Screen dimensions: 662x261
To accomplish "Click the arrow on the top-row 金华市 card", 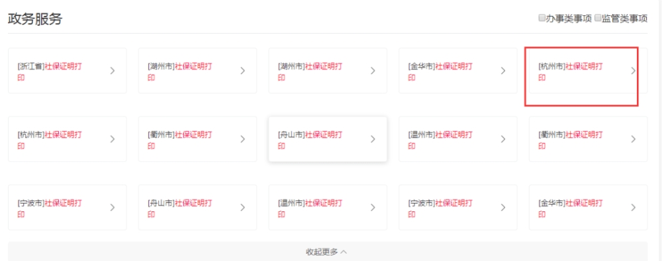I will (503, 71).
